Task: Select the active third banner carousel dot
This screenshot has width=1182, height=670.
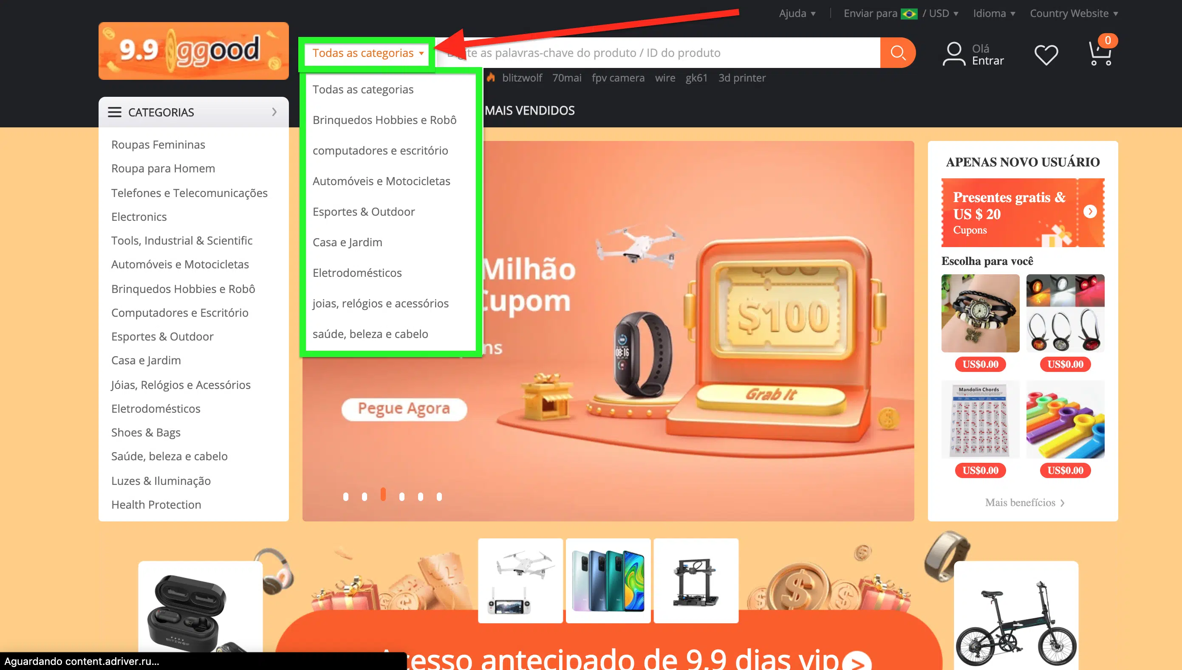Action: (383, 495)
